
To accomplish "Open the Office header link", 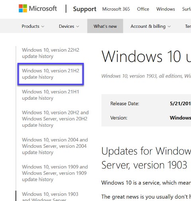I will click(x=143, y=9).
